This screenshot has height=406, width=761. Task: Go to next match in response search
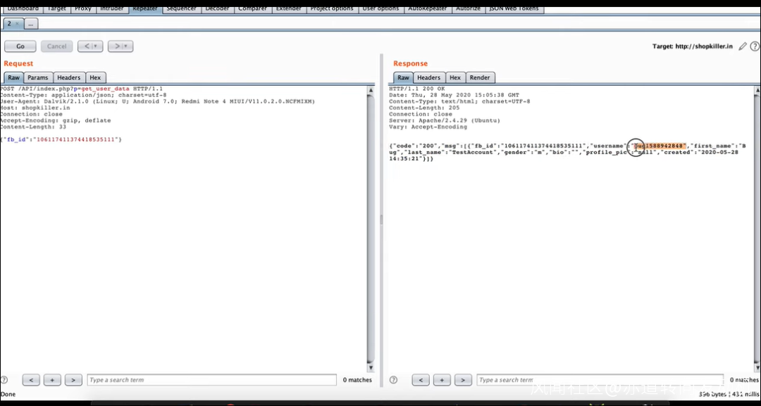click(x=463, y=380)
